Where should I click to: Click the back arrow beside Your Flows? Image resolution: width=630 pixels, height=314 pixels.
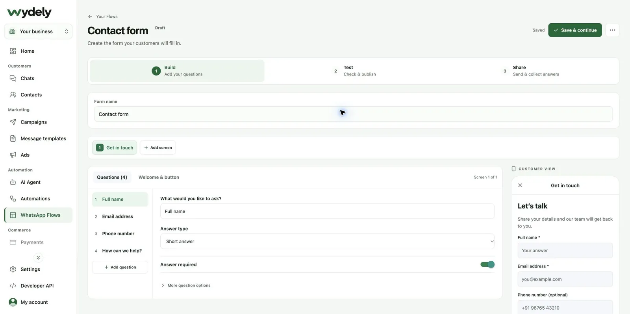coord(90,17)
